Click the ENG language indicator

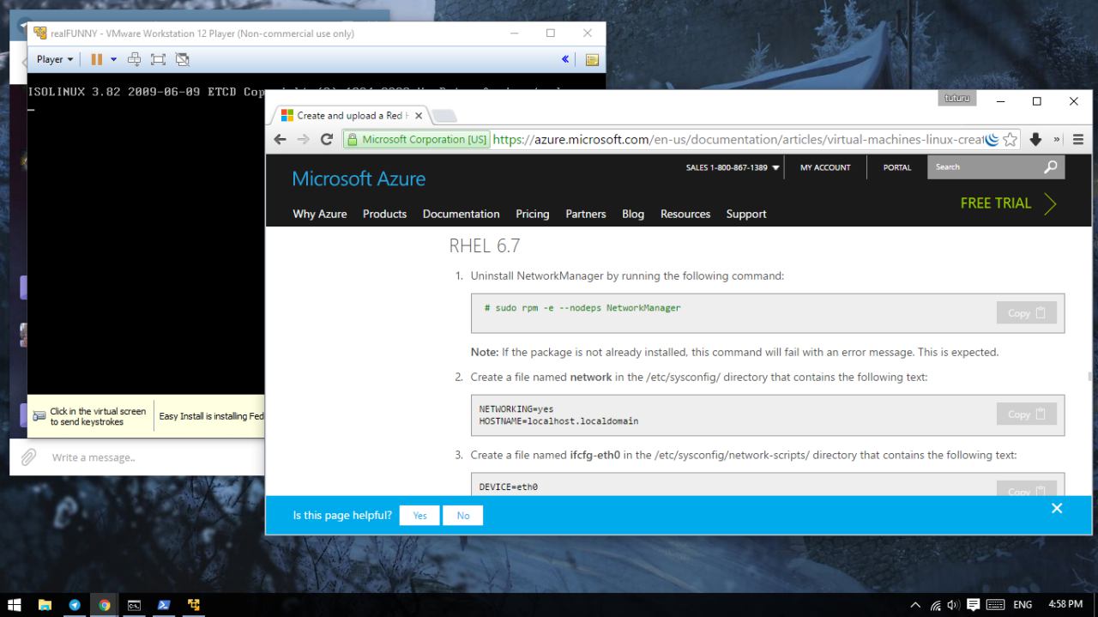click(1023, 605)
